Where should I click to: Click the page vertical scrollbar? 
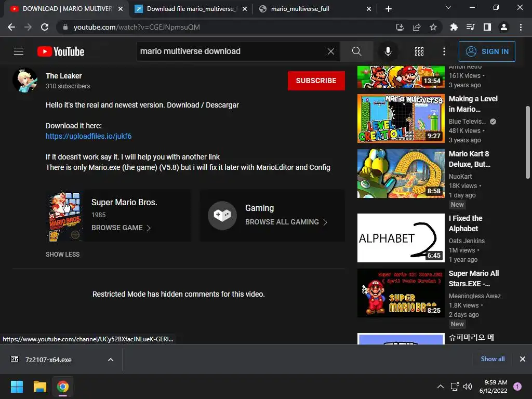tap(528, 142)
